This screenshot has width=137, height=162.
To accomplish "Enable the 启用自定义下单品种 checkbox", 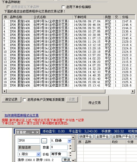I will (8, 7).
